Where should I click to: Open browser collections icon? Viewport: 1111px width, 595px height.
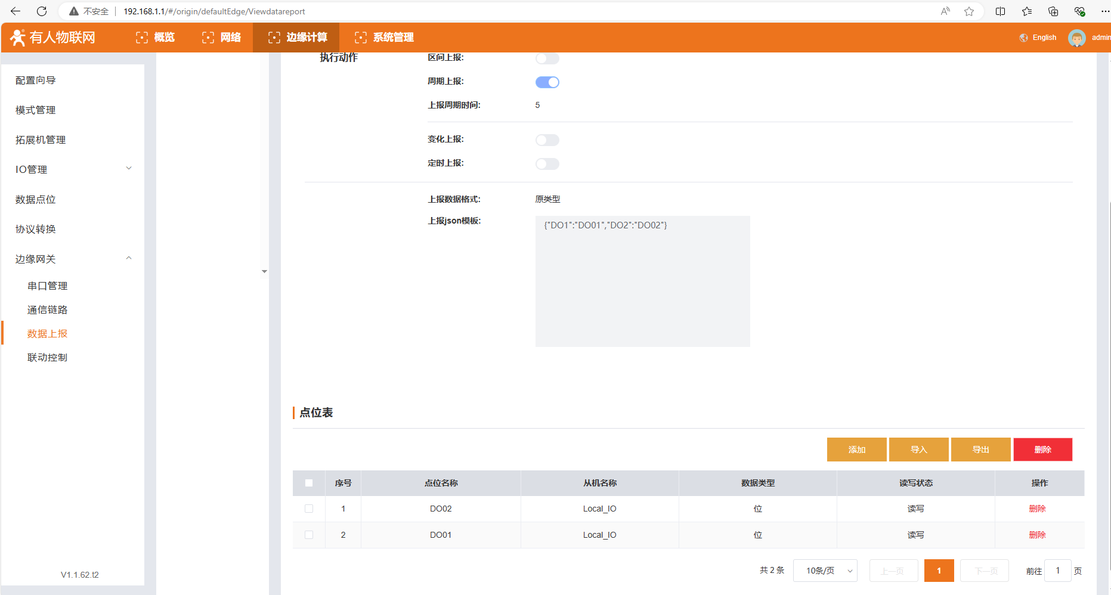coord(1053,11)
